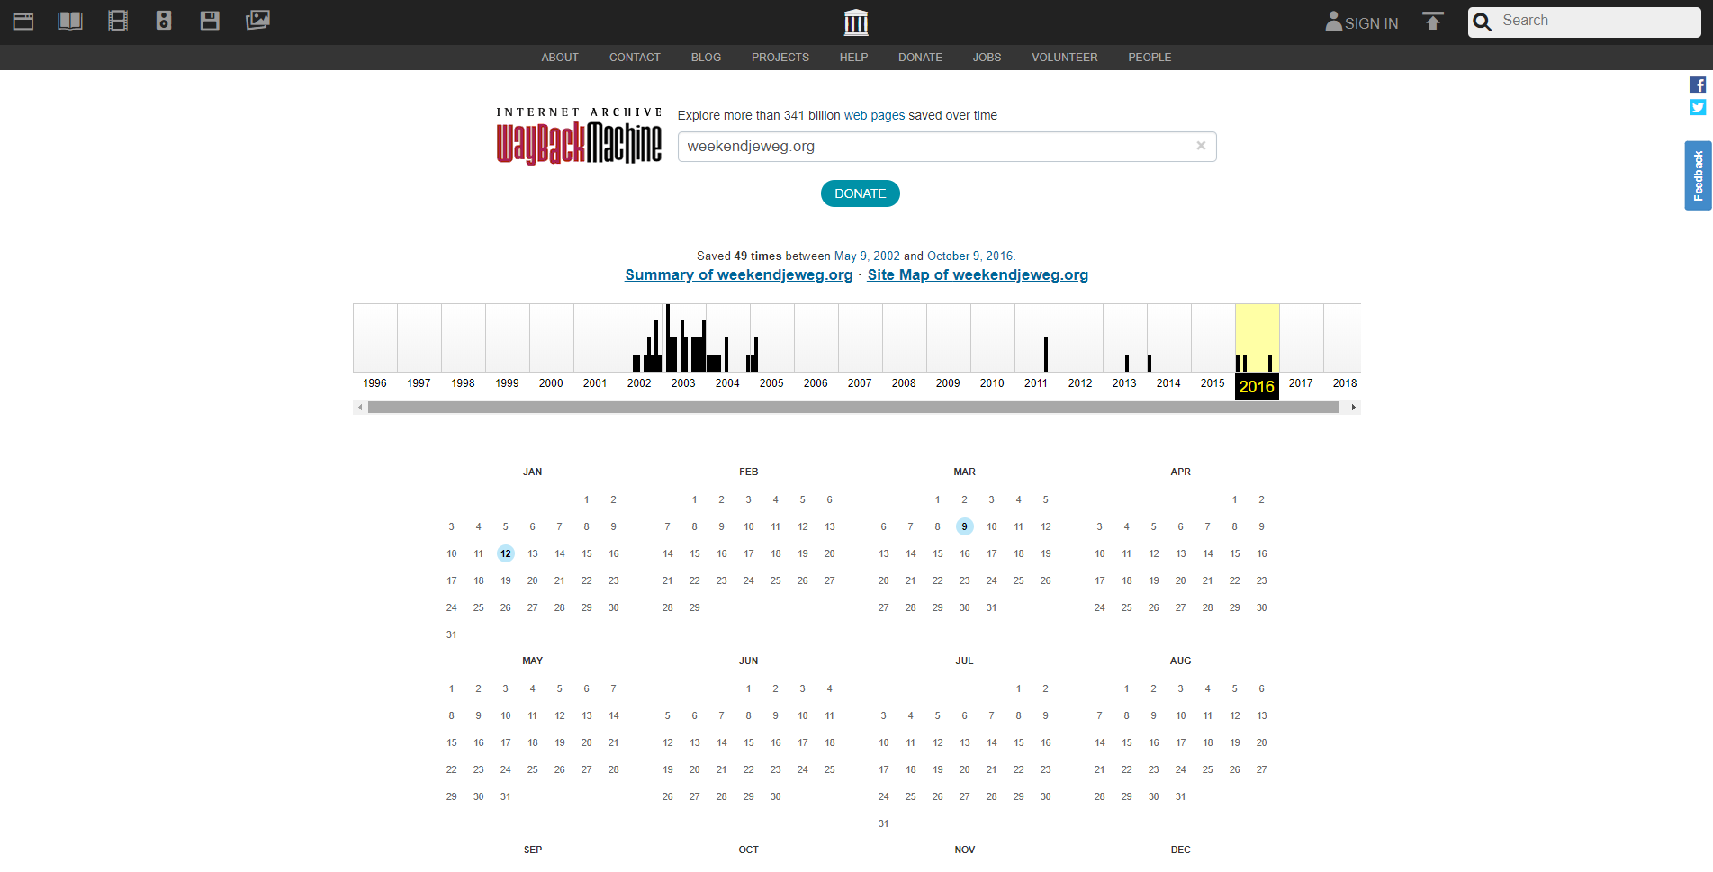The image size is (1713, 872).
Task: Open the JOBS menu item
Action: (x=987, y=58)
